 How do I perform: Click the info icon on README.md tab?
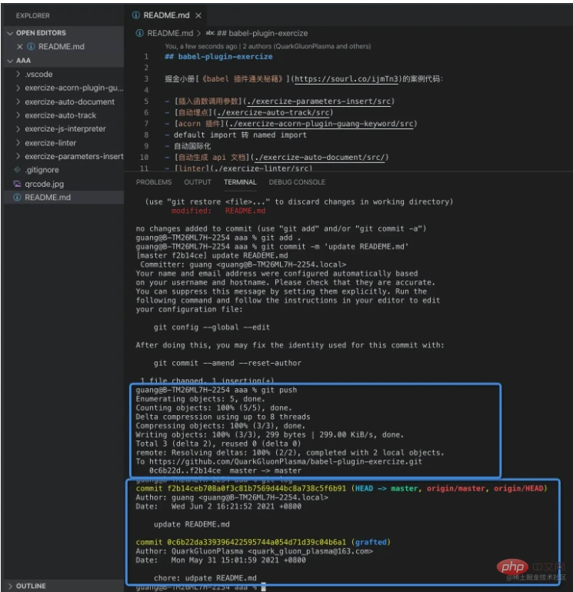135,15
